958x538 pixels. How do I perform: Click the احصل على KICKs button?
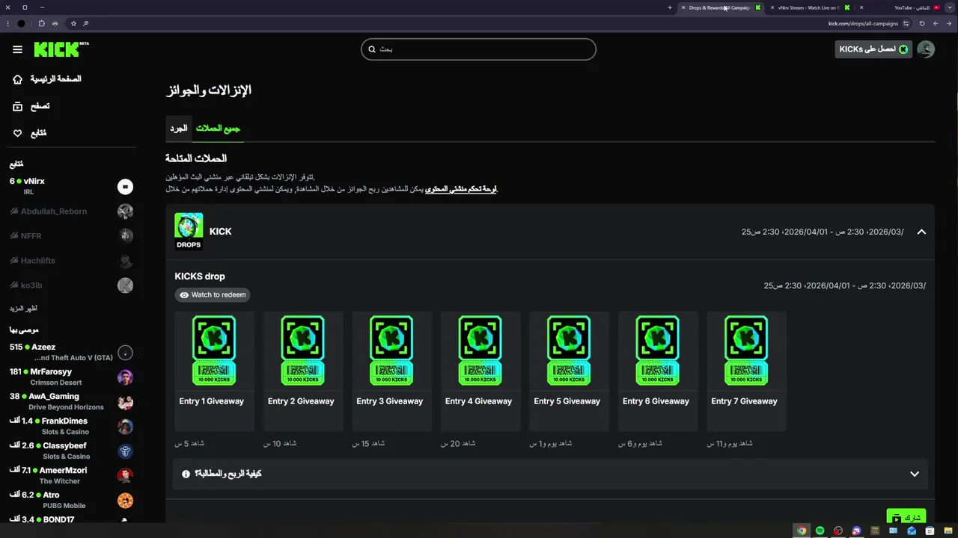point(873,49)
